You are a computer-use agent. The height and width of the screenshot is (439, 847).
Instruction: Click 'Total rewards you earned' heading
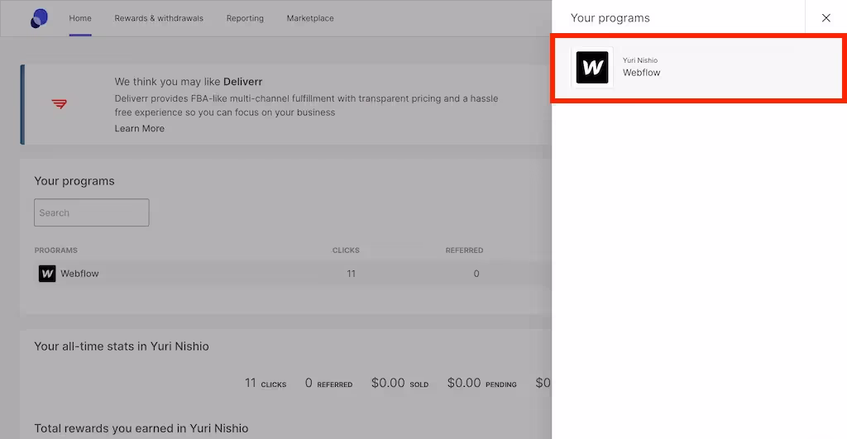141,429
